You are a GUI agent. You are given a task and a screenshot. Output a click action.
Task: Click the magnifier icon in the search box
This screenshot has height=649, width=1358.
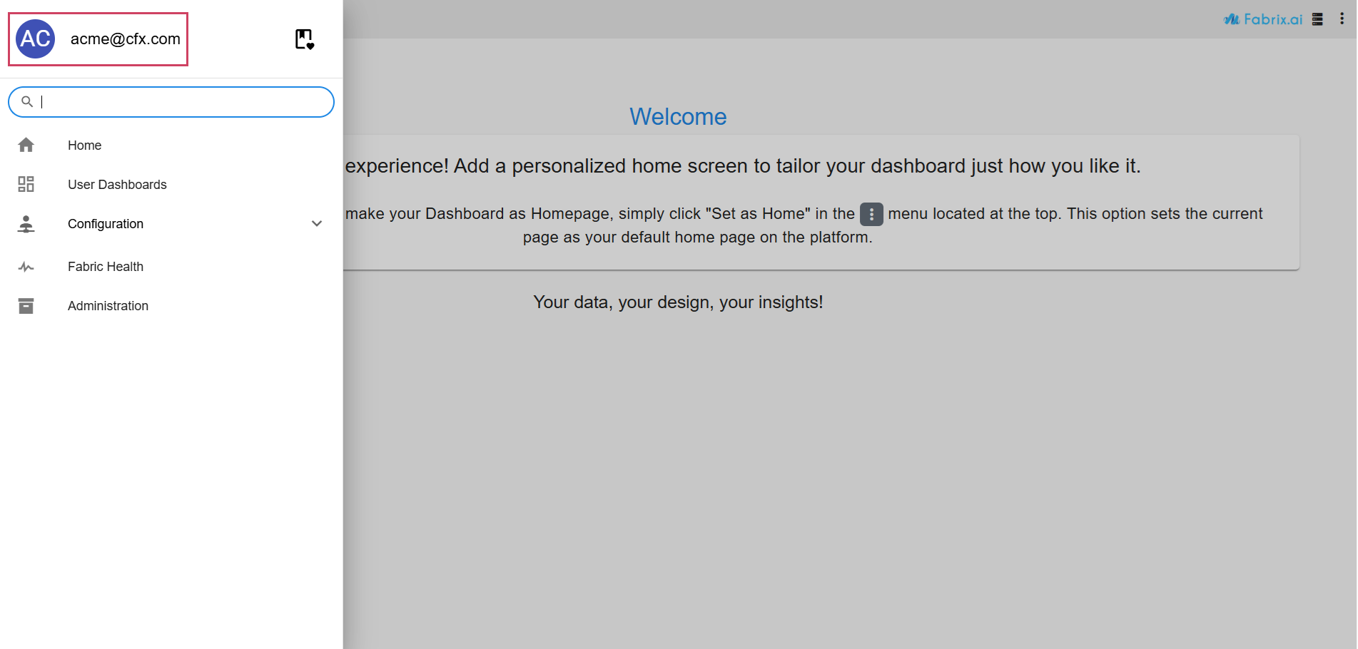pyautogui.click(x=27, y=102)
